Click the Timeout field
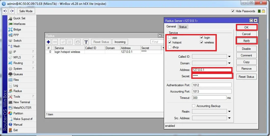 coord(209,98)
